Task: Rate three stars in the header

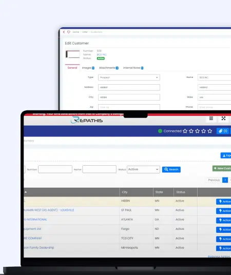Action: [198, 131]
